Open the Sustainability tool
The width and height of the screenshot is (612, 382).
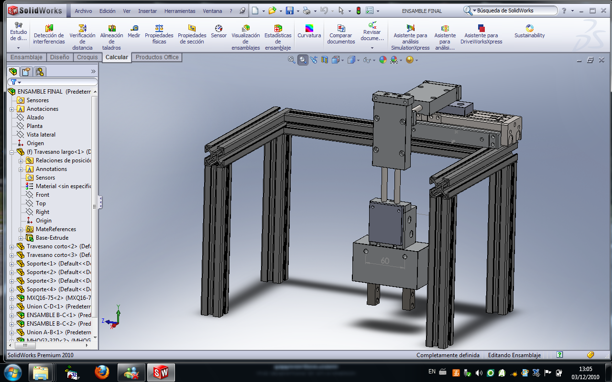(x=529, y=32)
